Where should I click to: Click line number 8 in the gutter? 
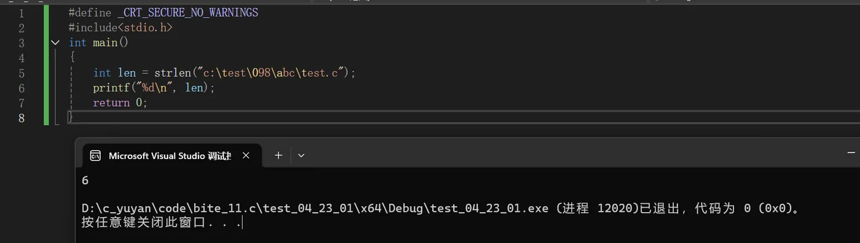tap(21, 118)
